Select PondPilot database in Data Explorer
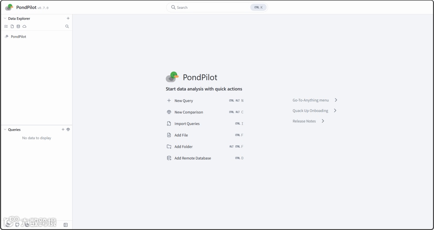The height and width of the screenshot is (230, 434). [36, 36]
